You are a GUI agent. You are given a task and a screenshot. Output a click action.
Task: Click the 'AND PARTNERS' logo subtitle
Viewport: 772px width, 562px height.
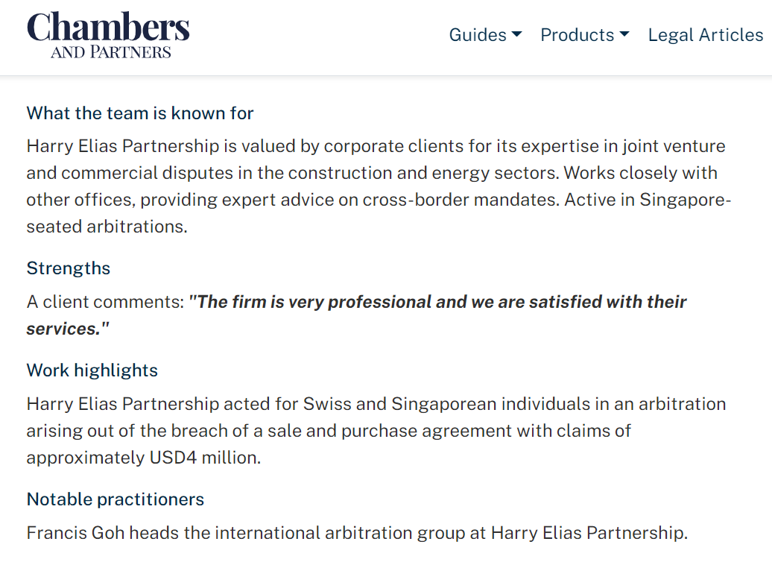tap(111, 53)
